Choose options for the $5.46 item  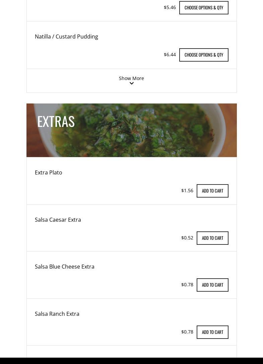point(204,8)
